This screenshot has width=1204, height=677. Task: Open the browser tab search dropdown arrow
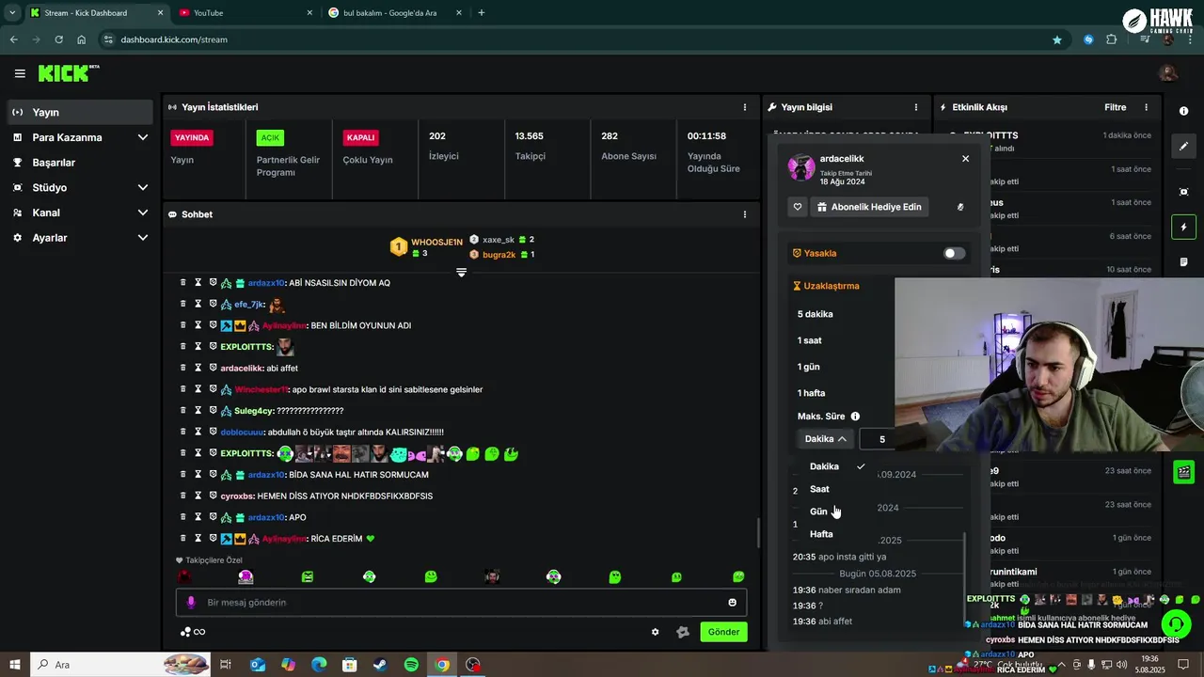12,12
